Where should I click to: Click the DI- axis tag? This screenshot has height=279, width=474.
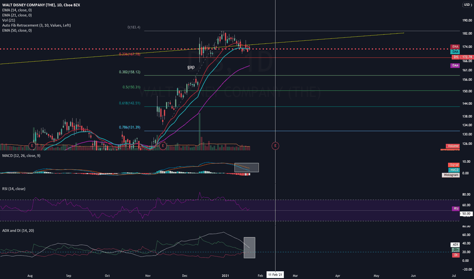(456, 255)
